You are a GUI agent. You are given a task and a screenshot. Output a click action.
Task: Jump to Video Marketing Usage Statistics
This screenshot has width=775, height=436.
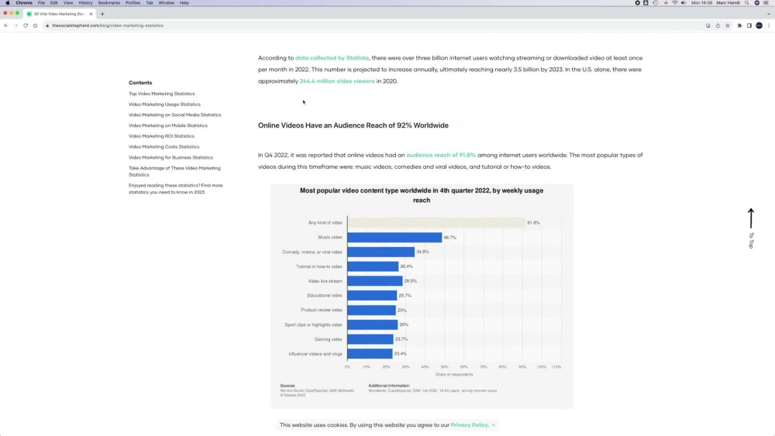pos(164,105)
